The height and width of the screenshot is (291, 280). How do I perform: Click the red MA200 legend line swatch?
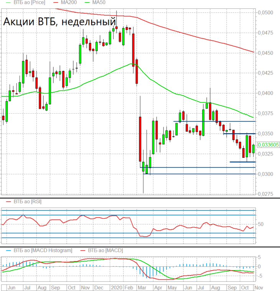click(x=56, y=3)
